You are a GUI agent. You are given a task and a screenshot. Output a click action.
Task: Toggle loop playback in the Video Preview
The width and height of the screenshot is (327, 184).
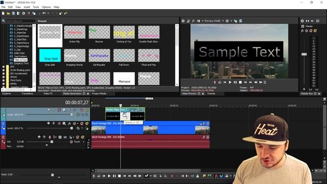click(x=220, y=82)
